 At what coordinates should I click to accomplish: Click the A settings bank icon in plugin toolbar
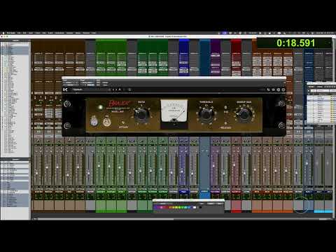click(x=120, y=90)
